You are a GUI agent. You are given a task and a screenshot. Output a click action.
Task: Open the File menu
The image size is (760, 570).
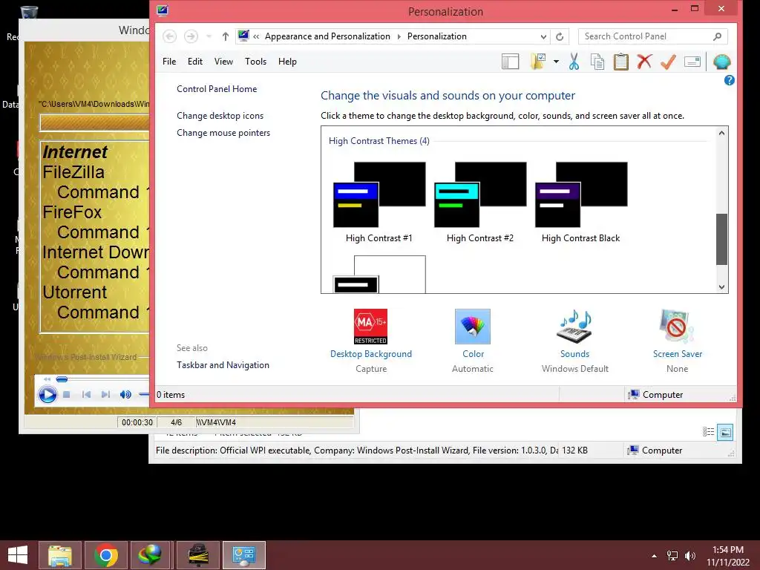[169, 62]
